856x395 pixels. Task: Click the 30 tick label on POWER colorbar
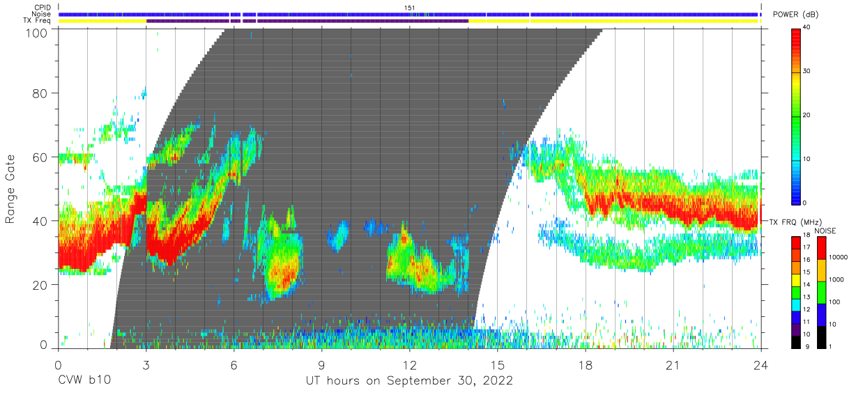(x=807, y=72)
